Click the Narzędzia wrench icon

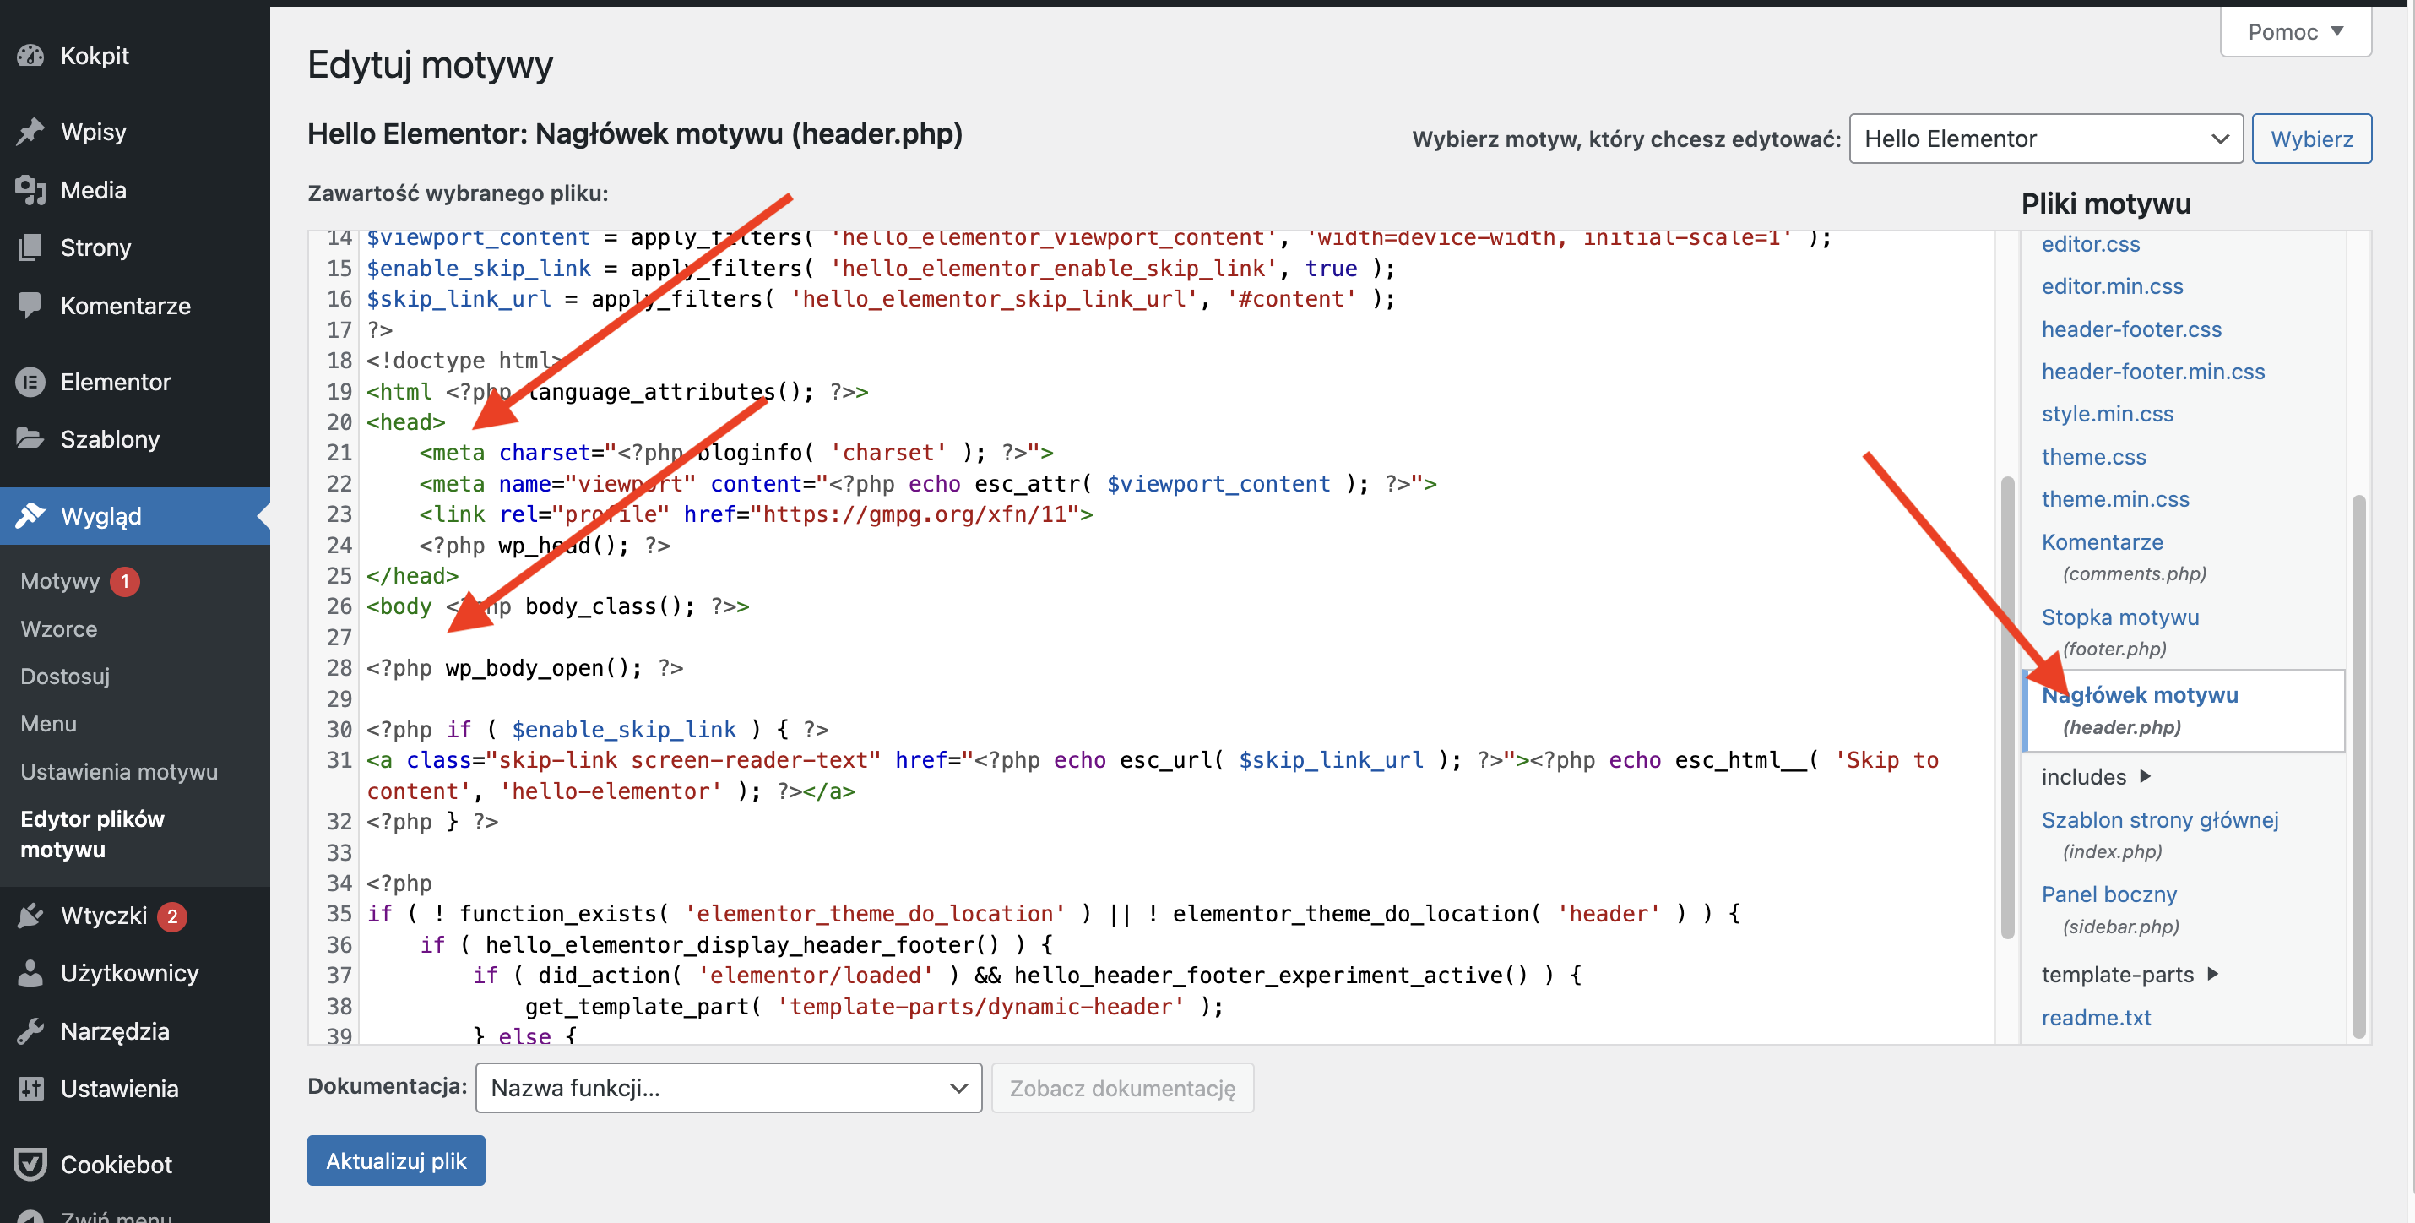[x=30, y=1030]
